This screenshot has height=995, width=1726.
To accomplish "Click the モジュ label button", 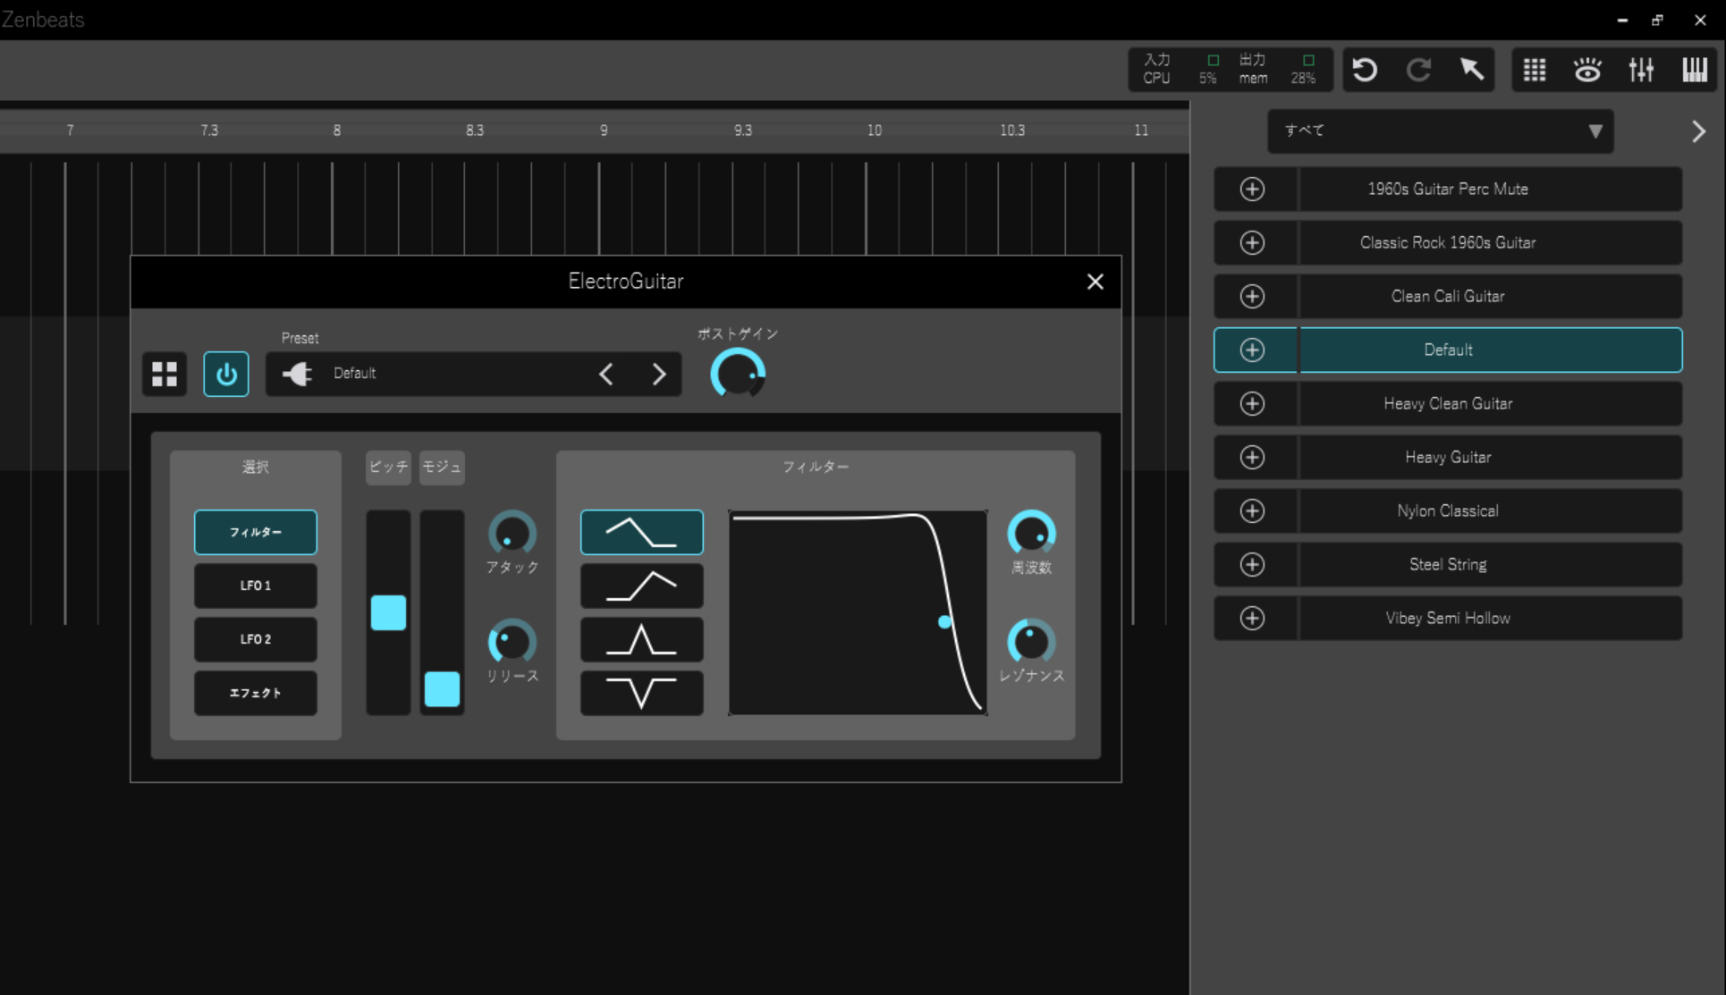I will pos(442,467).
